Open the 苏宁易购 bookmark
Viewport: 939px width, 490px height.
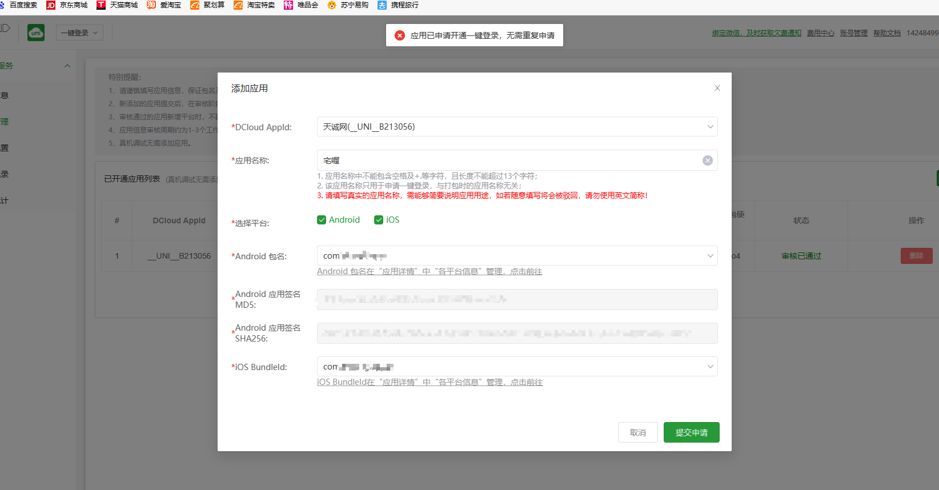(348, 5)
